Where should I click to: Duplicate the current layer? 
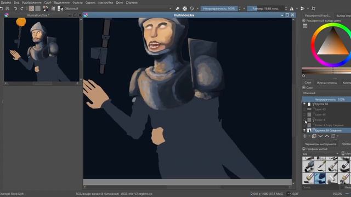pos(314,136)
